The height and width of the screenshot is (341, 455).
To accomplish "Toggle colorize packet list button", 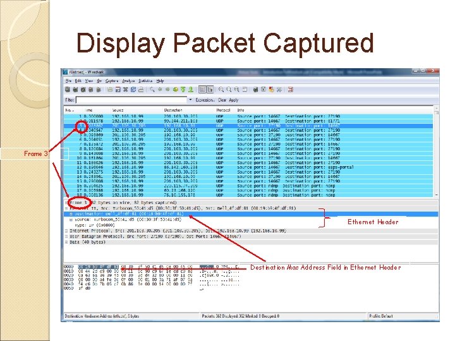I will (x=202, y=90).
